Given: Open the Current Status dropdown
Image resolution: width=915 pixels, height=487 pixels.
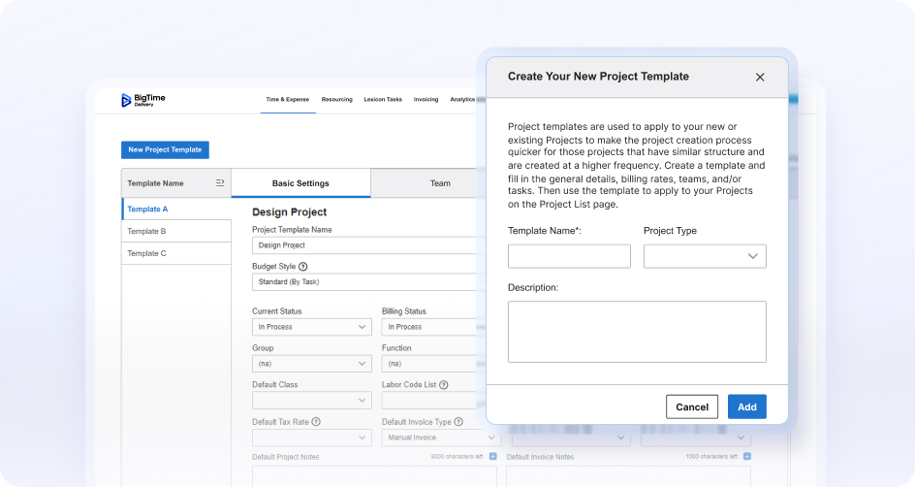Looking at the screenshot, I should pos(311,327).
